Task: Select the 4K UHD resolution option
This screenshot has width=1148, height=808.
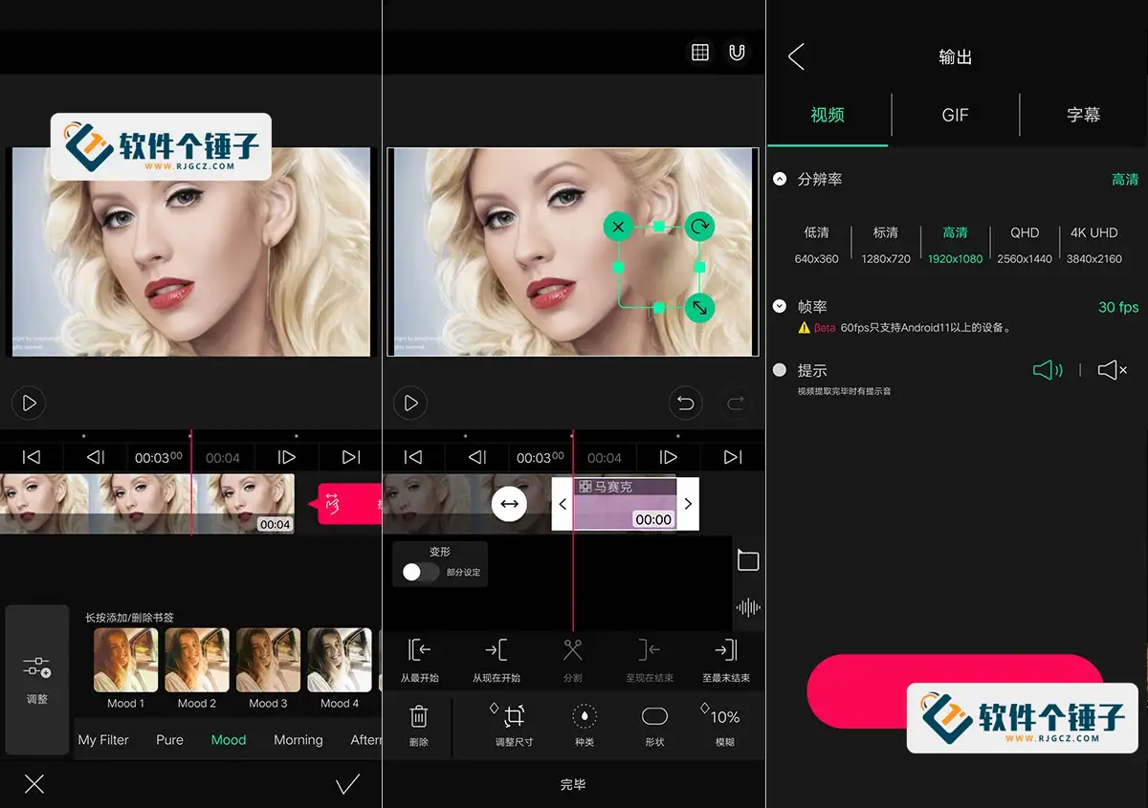Action: click(x=1096, y=244)
